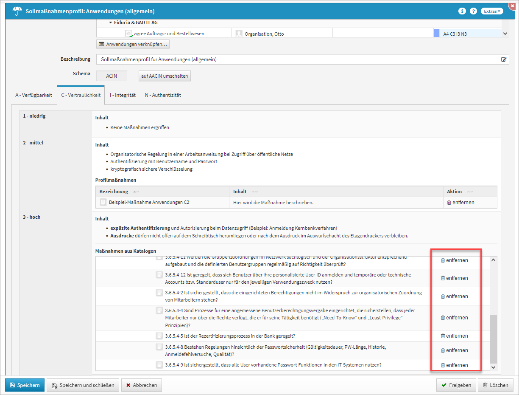Click the document icon beside measure 3.6.5.4-5
The height and width of the screenshot is (395, 519).
[x=159, y=336]
